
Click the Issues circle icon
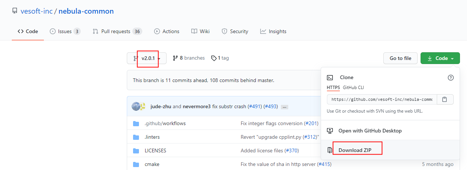click(x=53, y=31)
